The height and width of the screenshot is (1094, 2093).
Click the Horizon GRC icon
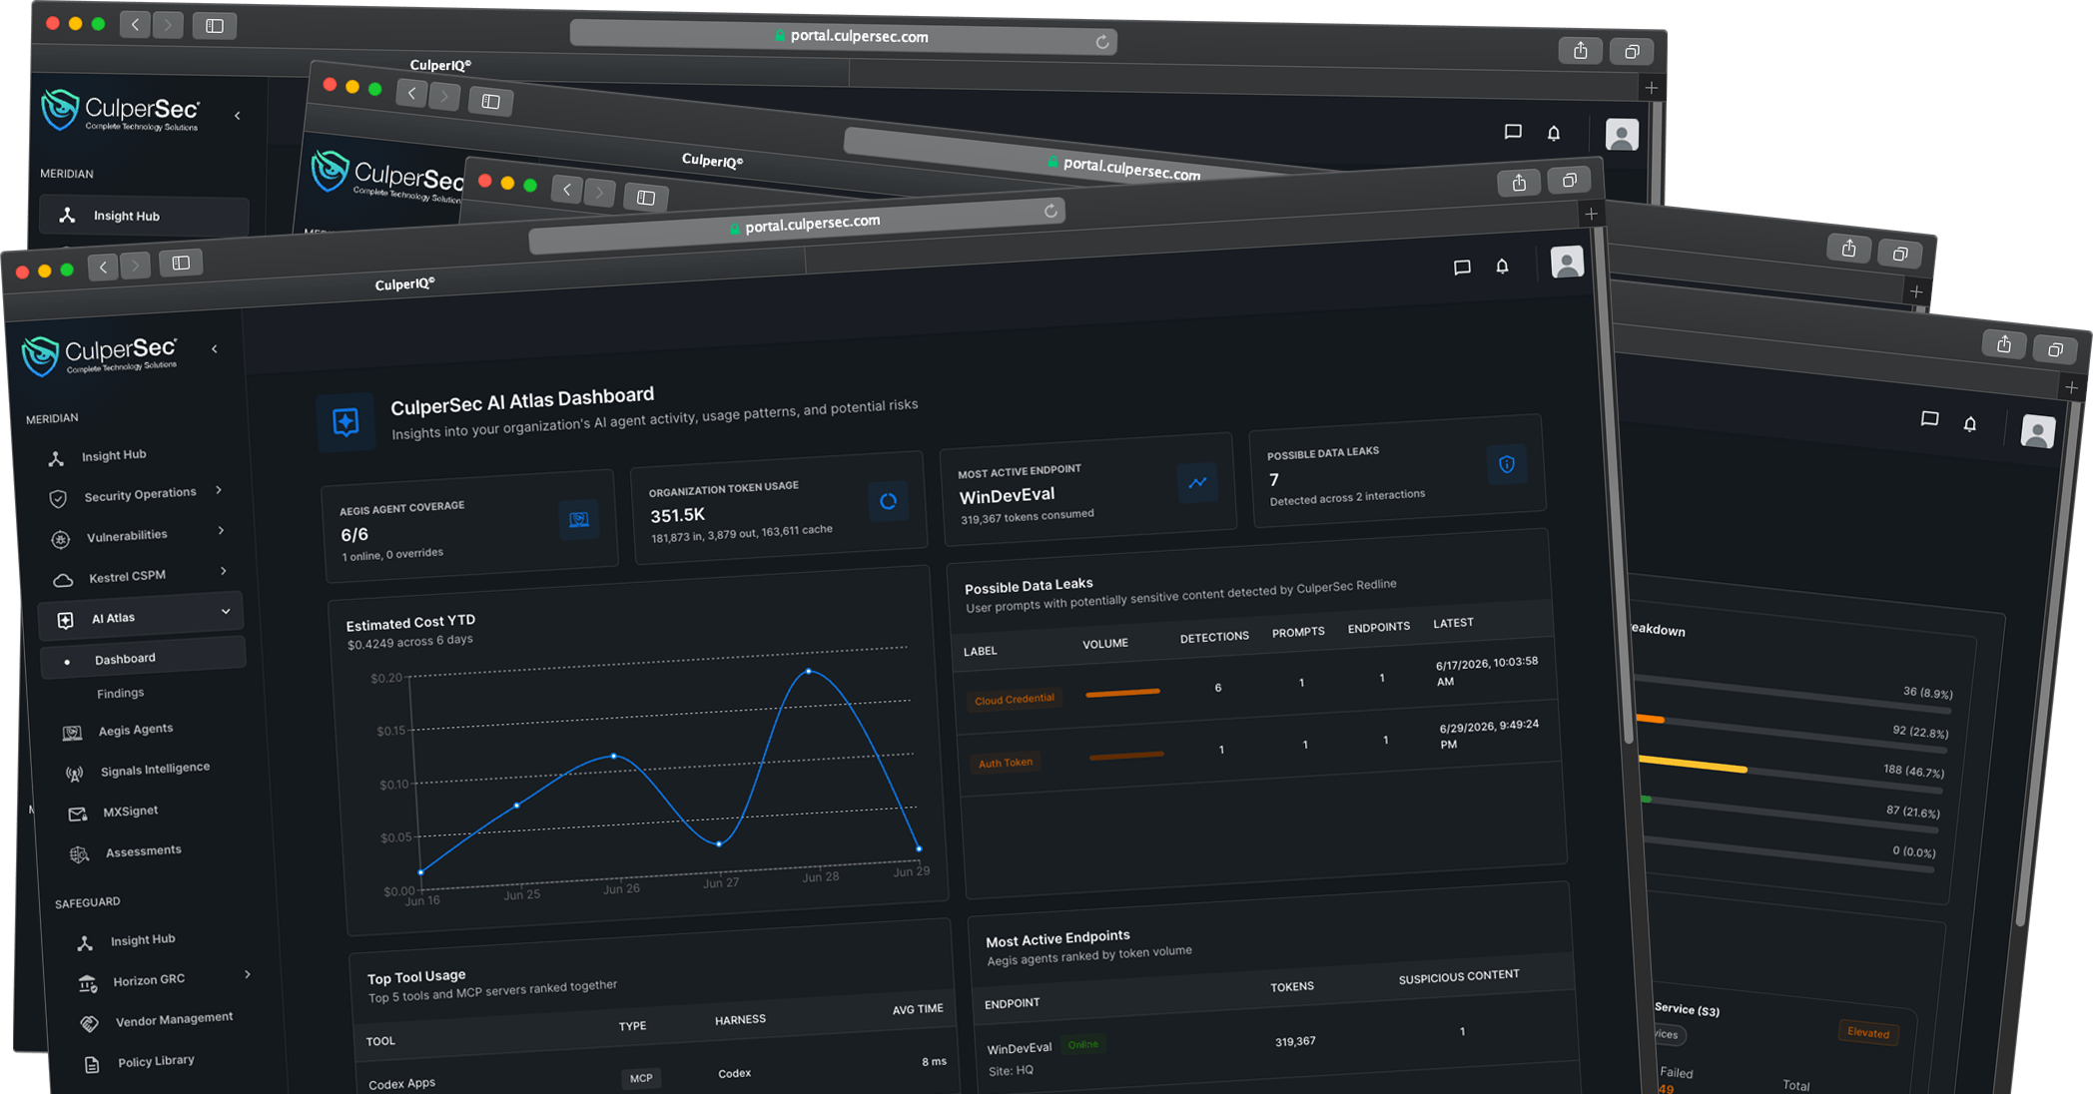coord(88,984)
